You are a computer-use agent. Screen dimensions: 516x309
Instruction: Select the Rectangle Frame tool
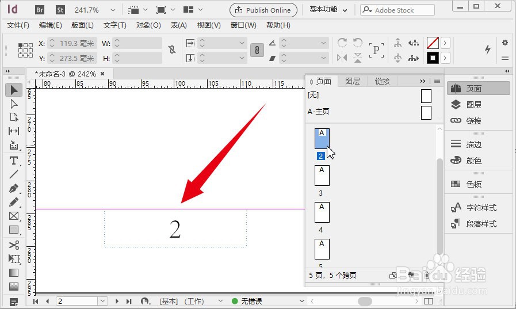(x=14, y=216)
